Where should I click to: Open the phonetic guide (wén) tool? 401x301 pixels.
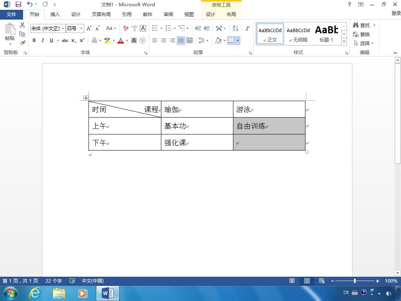pyautogui.click(x=134, y=28)
